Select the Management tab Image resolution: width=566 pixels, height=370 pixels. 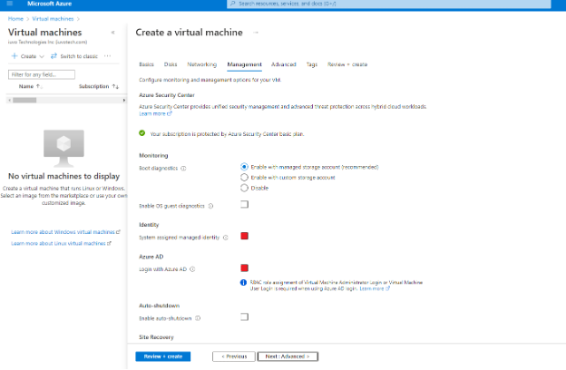244,64
